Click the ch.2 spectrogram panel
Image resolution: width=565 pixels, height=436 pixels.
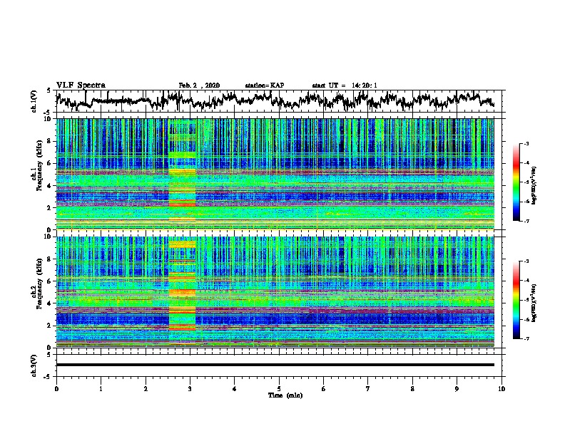(275, 292)
